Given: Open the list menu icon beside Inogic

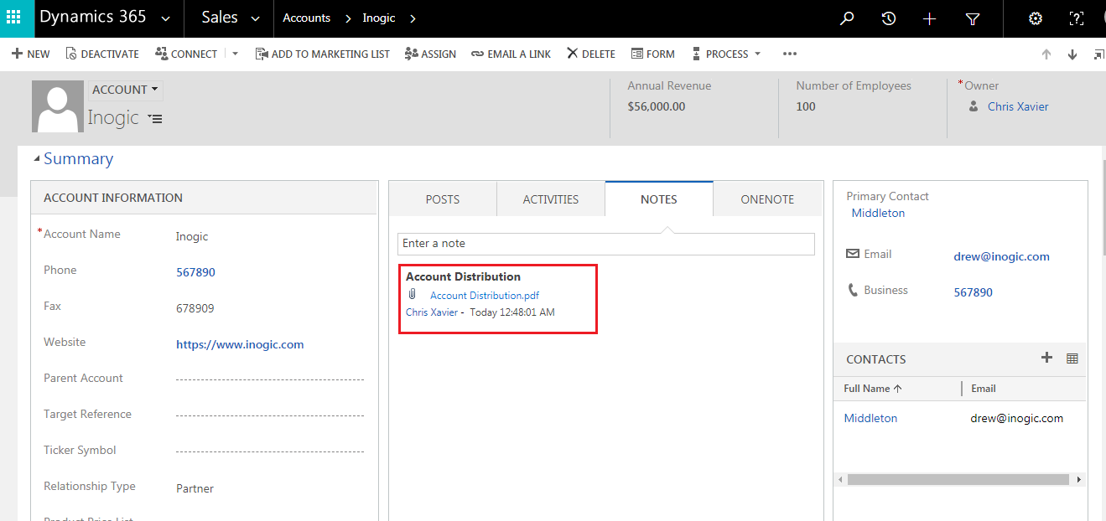Looking at the screenshot, I should pos(155,119).
